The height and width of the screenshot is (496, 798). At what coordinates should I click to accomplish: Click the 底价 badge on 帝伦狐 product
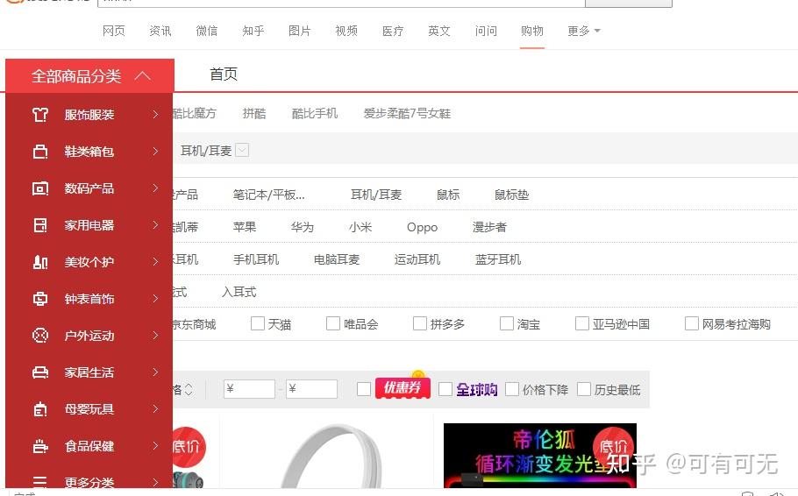[614, 447]
